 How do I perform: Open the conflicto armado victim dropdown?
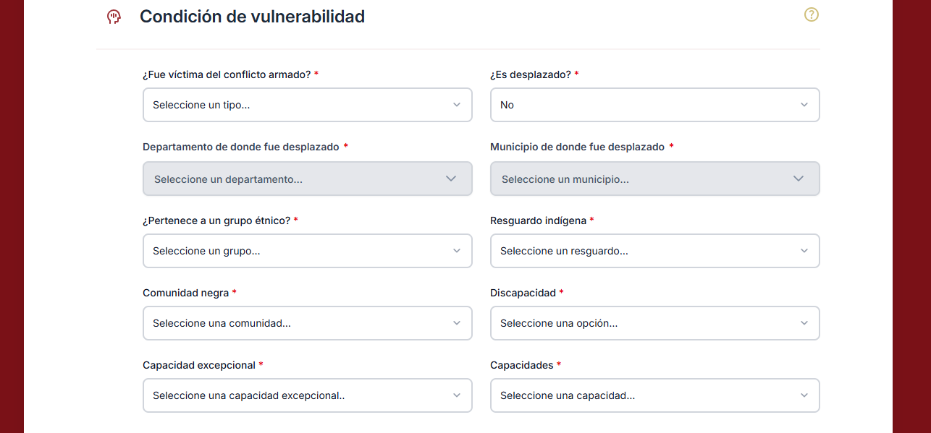[308, 105]
